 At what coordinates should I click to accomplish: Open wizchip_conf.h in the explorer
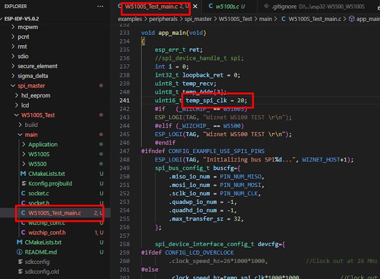click(x=47, y=232)
